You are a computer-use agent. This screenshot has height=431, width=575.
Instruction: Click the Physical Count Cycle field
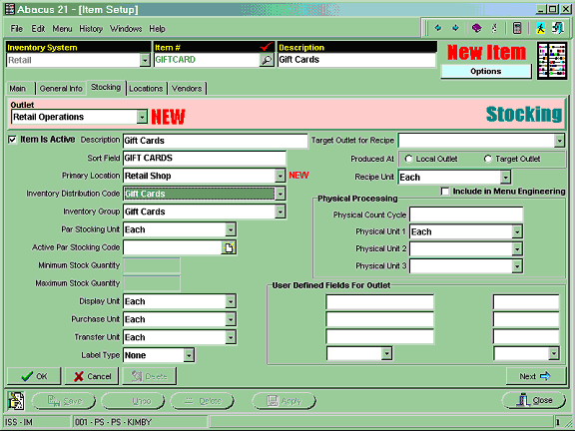[x=466, y=215]
